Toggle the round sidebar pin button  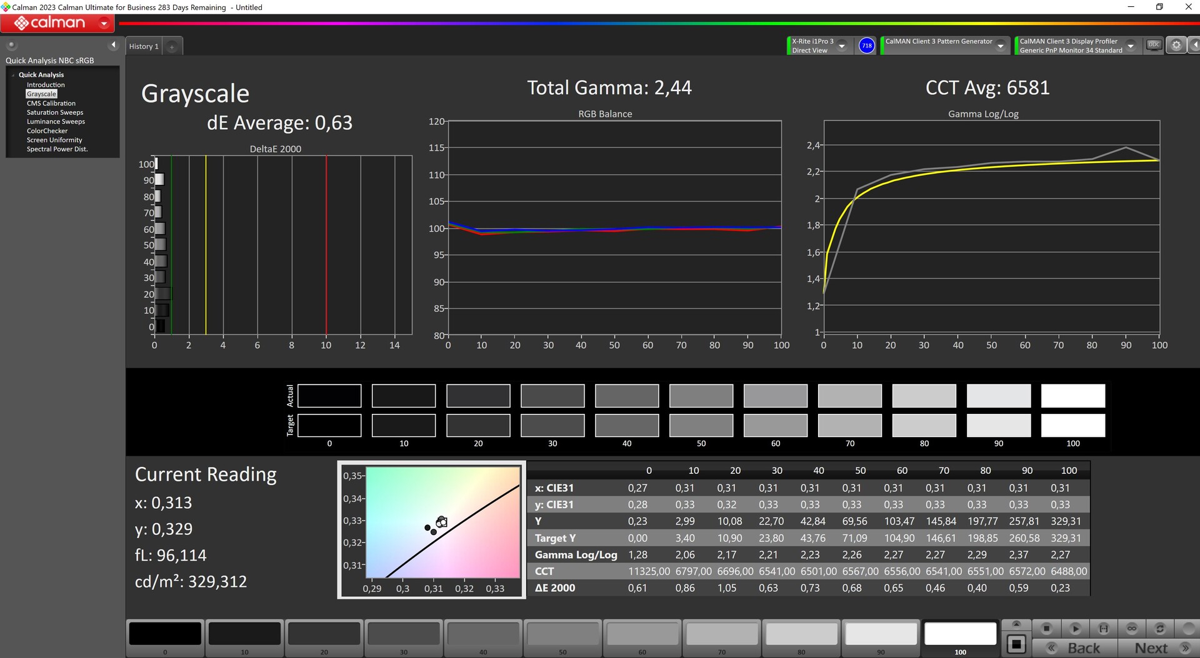[x=11, y=45]
